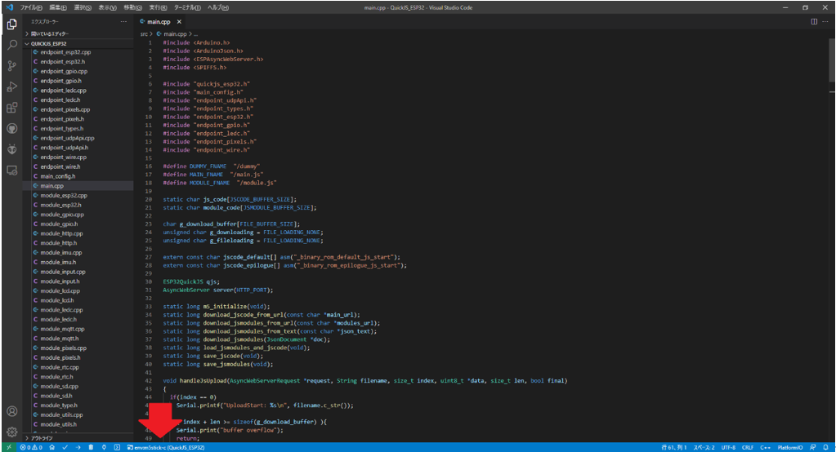
Task: Collapse the QUICKJS_ESP32 folder section
Action: coord(78,44)
